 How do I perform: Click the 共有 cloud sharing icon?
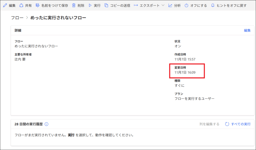21,5
